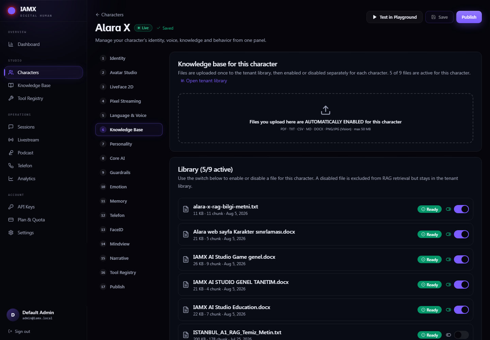490x340 pixels.
Task: Click the Library (5/9 active) heading
Action: tap(205, 169)
